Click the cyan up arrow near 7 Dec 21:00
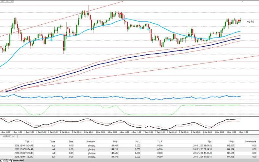This screenshot has height=162, width=259. tap(169, 39)
